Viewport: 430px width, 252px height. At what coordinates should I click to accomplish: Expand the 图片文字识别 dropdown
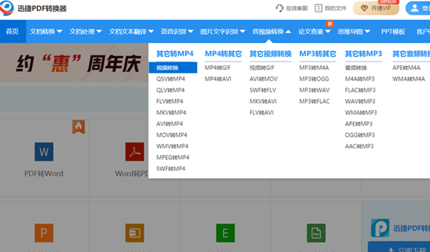coord(223,31)
